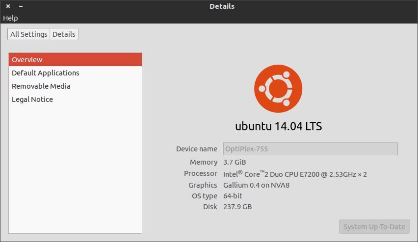Open the Legal Notice section
Viewport: 418px width, 242px height.
[x=75, y=99]
